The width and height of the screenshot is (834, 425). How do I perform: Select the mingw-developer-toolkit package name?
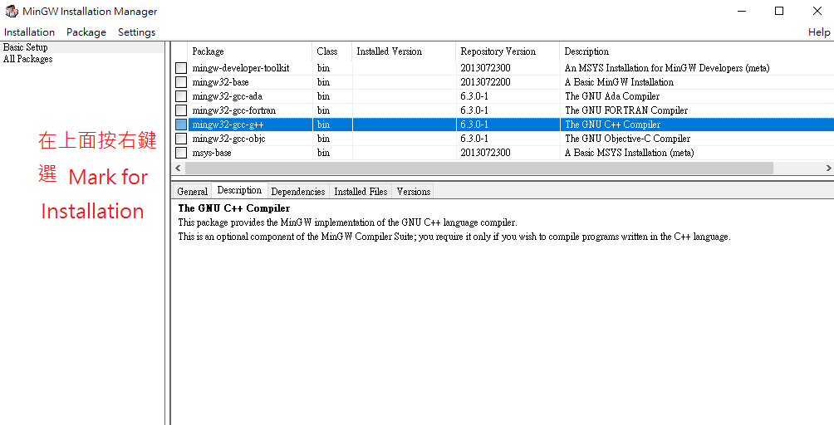pyautogui.click(x=241, y=68)
